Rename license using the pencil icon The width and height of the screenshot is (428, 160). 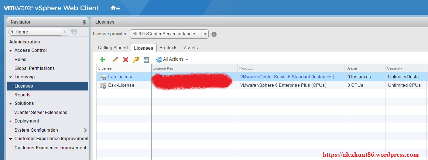[x=115, y=60]
